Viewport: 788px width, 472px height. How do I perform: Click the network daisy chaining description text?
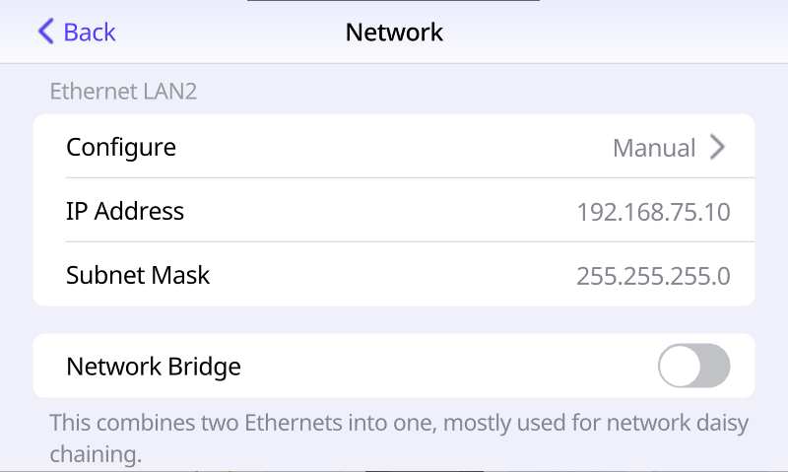pyautogui.click(x=399, y=438)
